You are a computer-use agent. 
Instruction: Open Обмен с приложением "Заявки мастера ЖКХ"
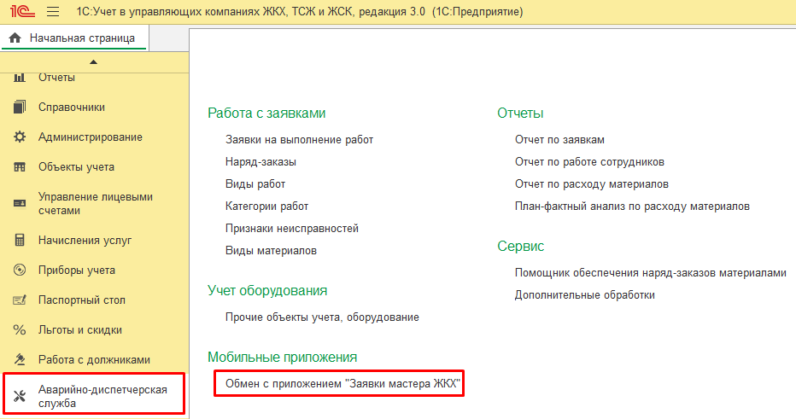coord(342,384)
